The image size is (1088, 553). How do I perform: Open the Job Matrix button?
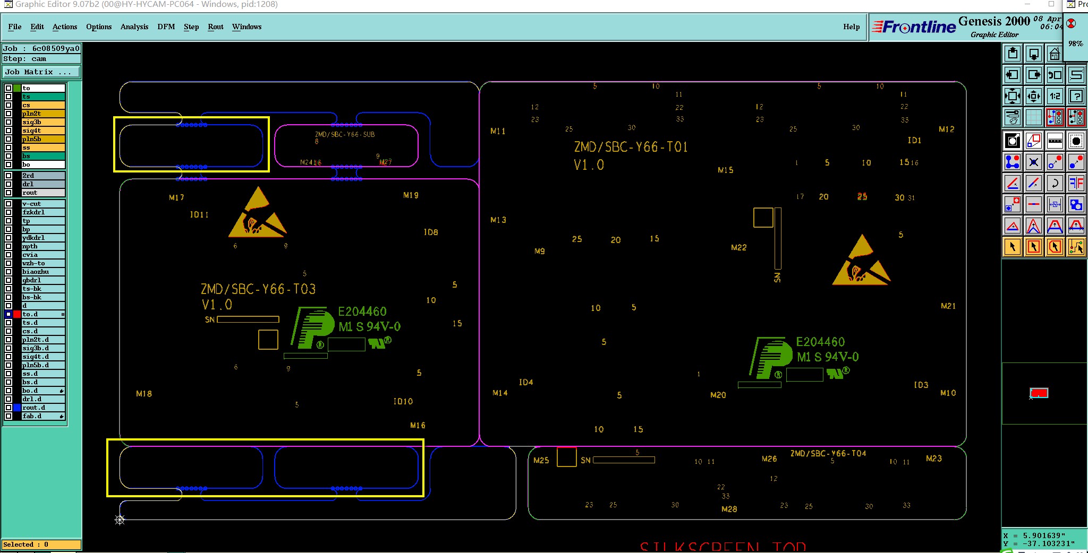[41, 72]
